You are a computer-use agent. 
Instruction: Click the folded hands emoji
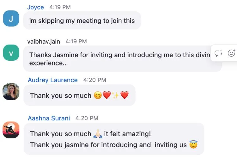(98, 134)
